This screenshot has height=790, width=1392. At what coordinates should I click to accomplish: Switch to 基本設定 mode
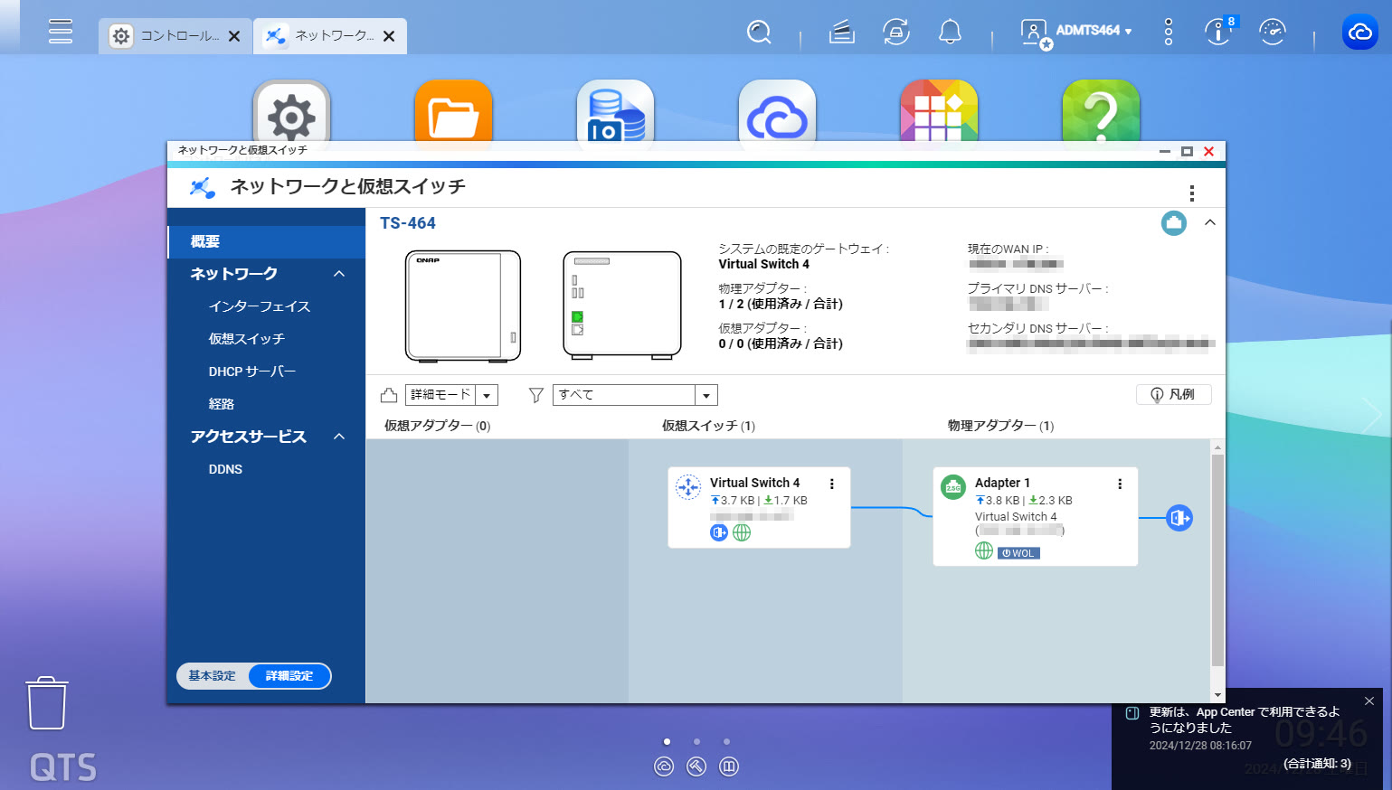(x=212, y=676)
